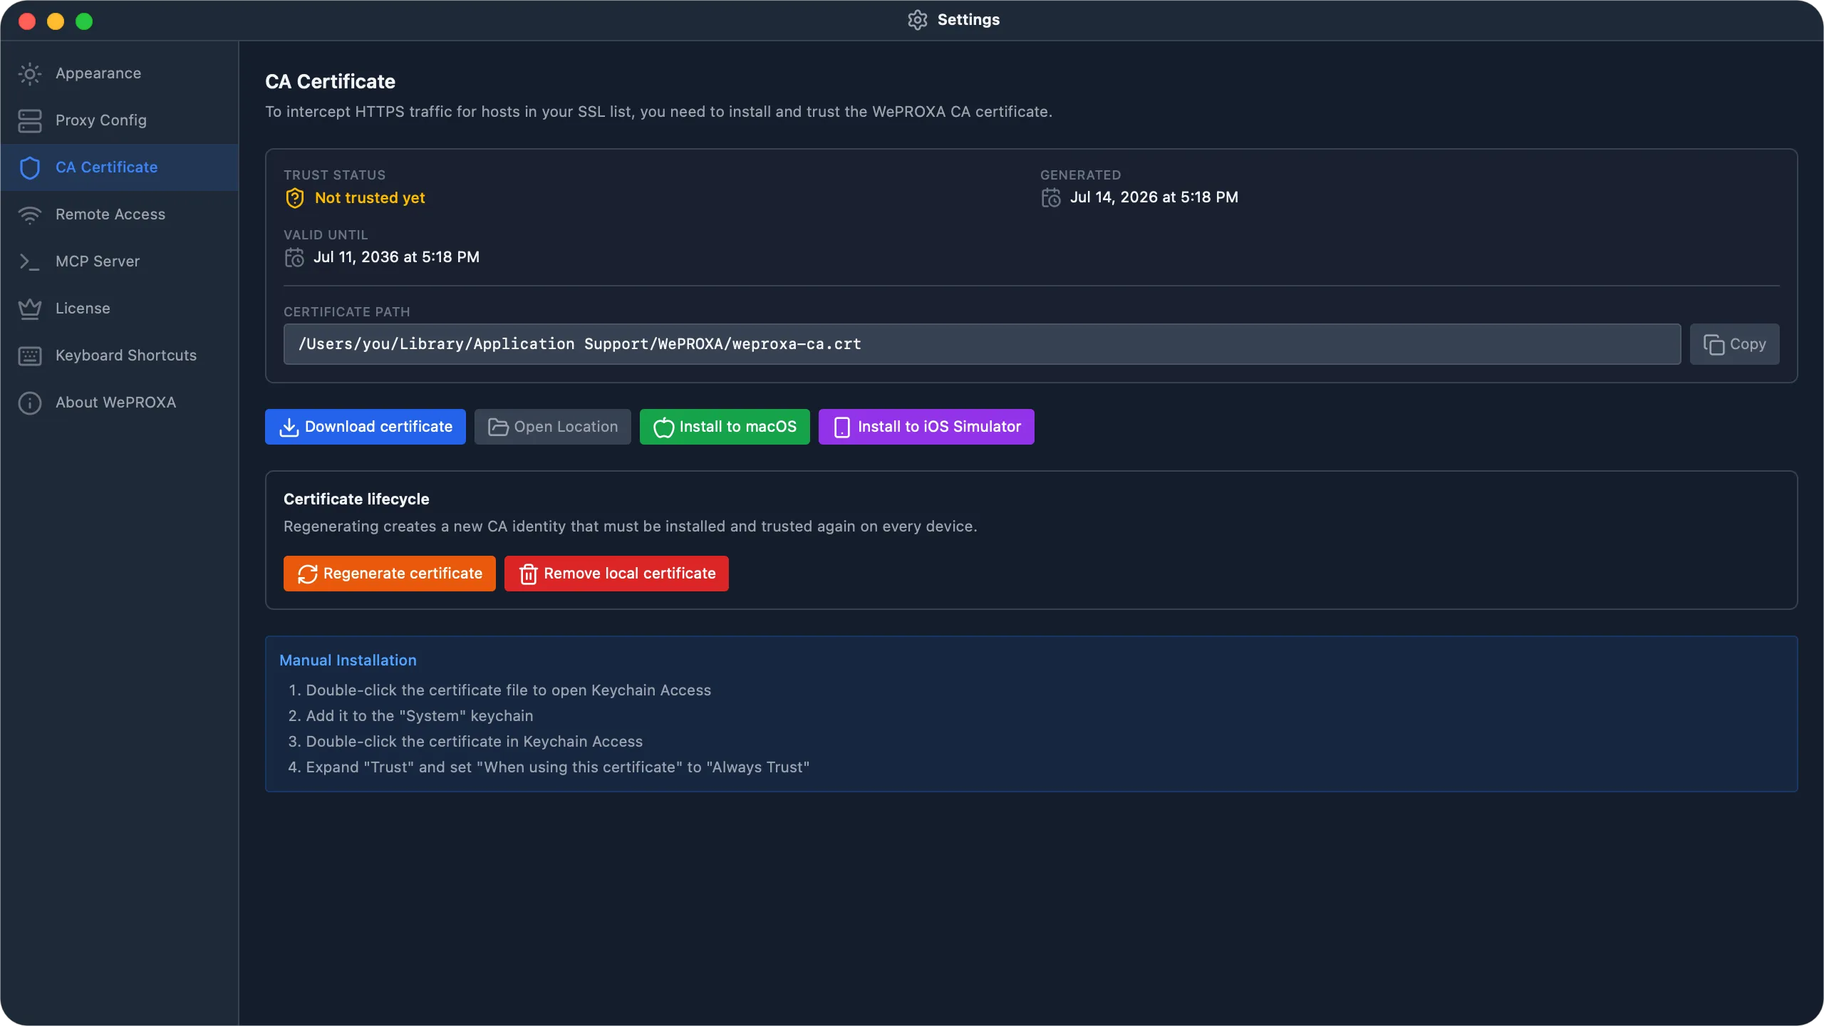The height and width of the screenshot is (1026, 1824).
Task: Click the certificate path field
Action: point(982,344)
